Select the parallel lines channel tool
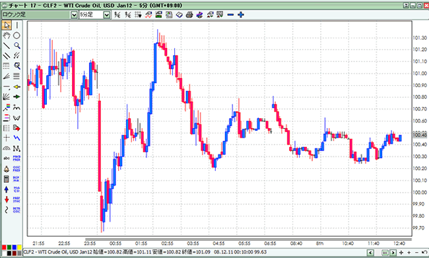The height and width of the screenshot is (258, 429). click(7, 55)
